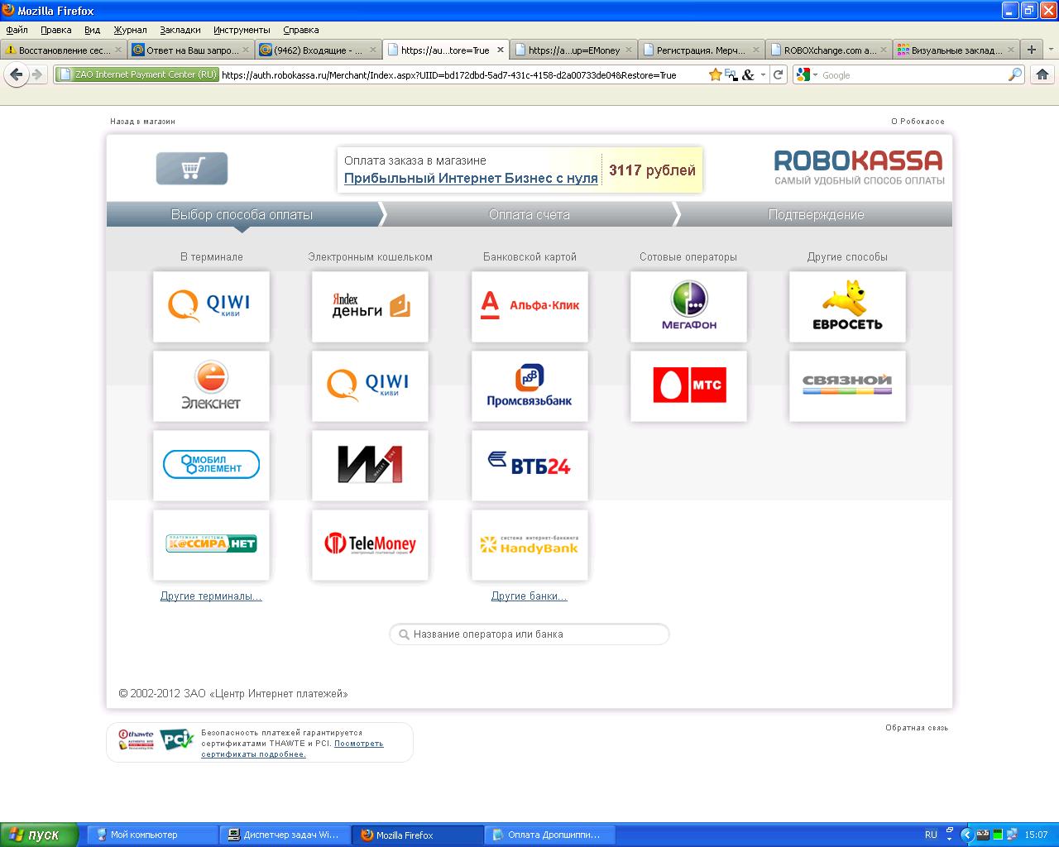Open the PCI certificate badge
This screenshot has height=847, width=1059.
pyautogui.click(x=175, y=739)
